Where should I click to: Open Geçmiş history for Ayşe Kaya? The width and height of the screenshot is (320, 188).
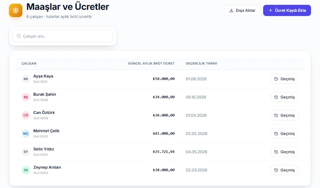point(284,79)
